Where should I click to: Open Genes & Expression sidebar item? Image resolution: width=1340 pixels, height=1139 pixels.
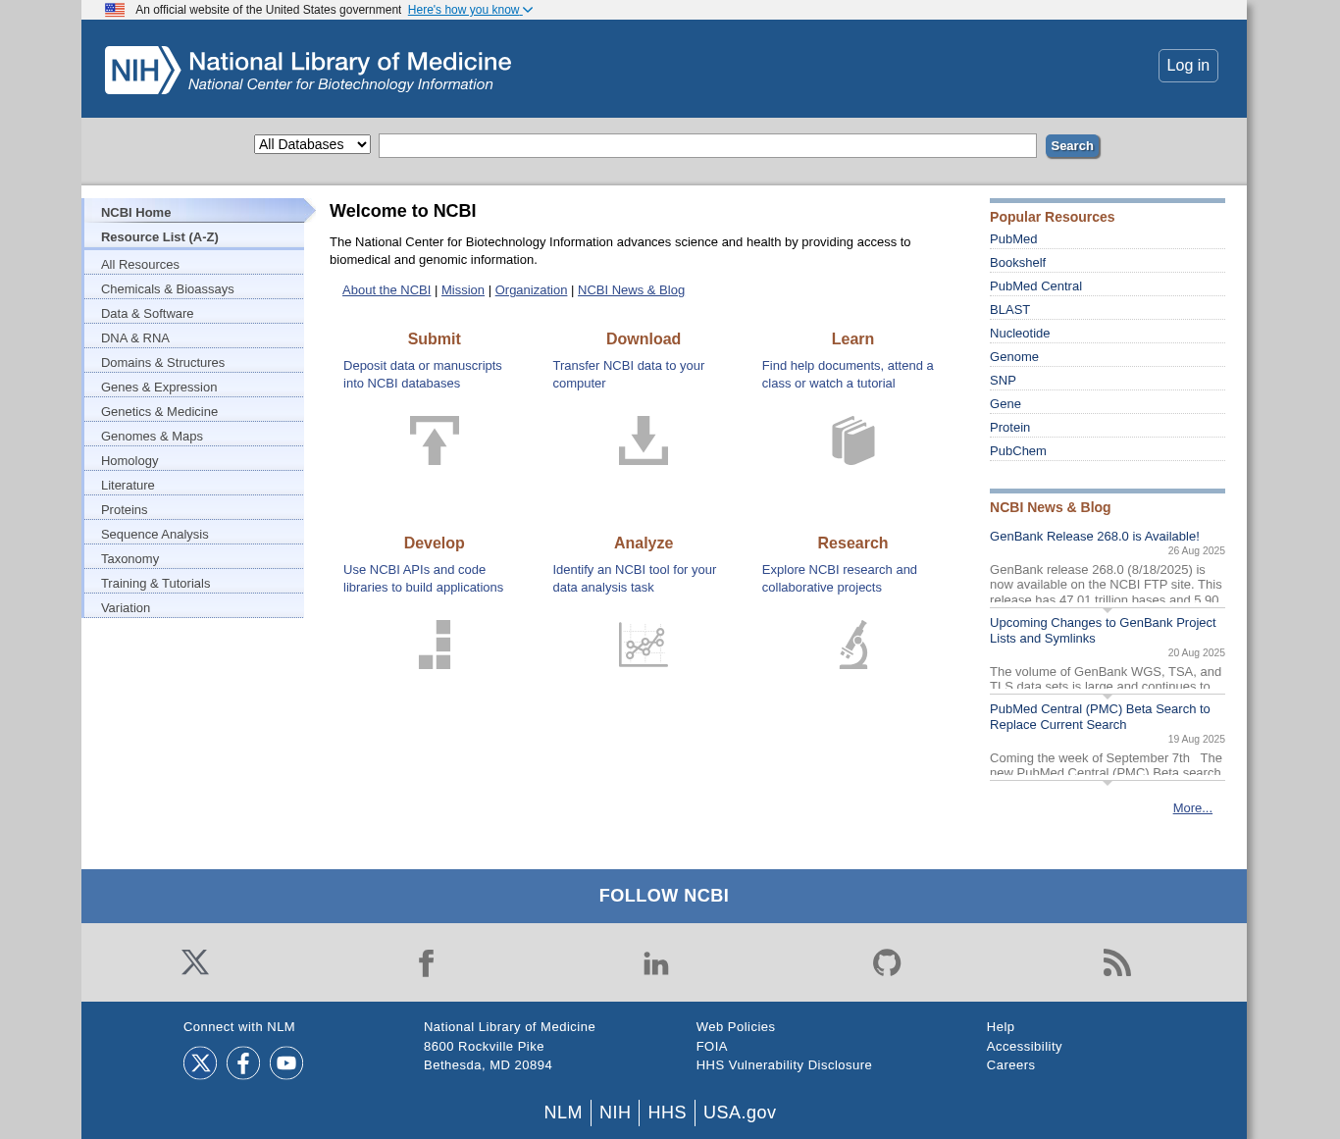click(x=193, y=387)
